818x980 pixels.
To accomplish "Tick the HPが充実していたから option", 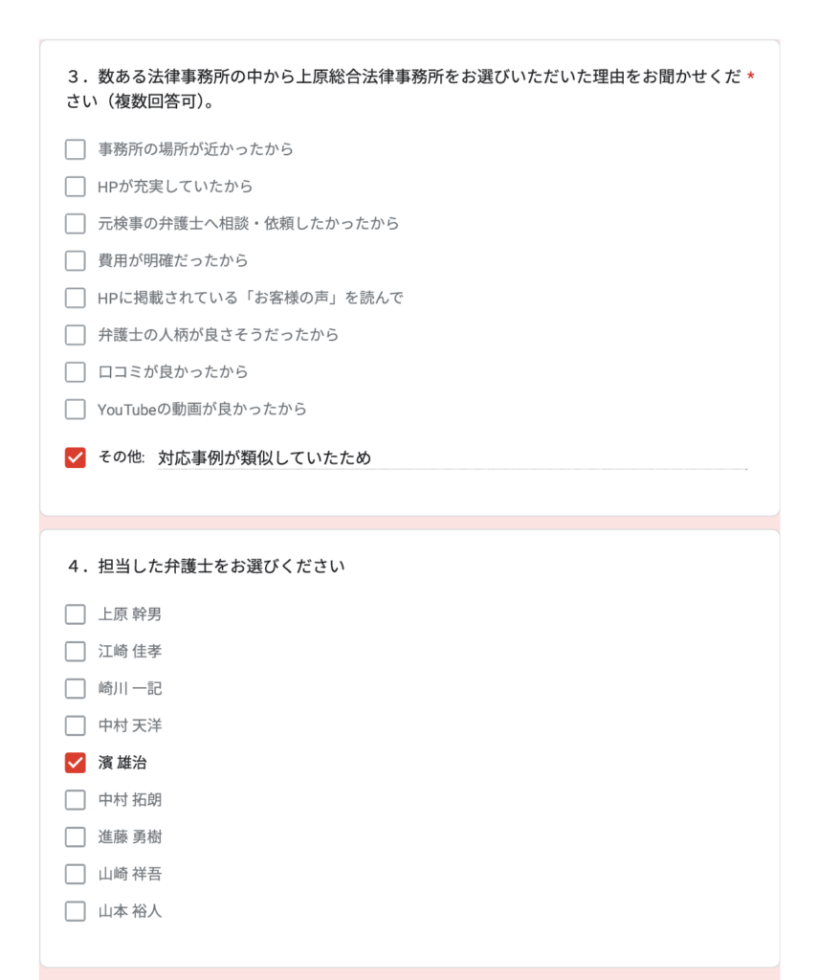I will (x=76, y=187).
